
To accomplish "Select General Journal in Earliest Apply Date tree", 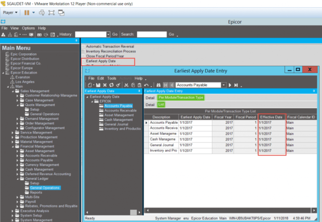I will click(116, 124).
